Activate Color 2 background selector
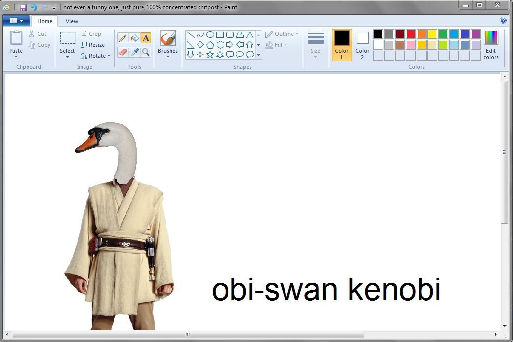 [x=362, y=45]
